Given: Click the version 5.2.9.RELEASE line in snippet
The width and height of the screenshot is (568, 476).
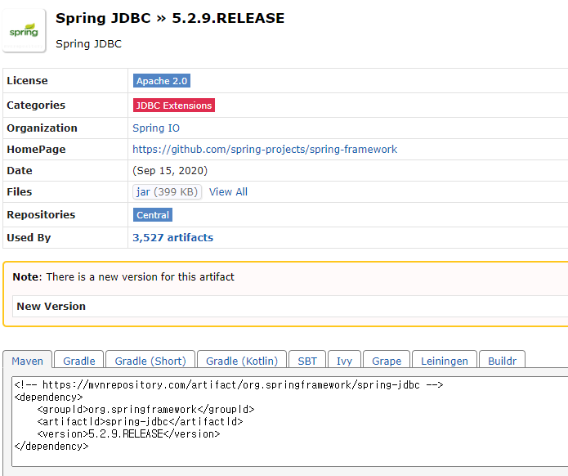Looking at the screenshot, I should pyautogui.click(x=128, y=433).
